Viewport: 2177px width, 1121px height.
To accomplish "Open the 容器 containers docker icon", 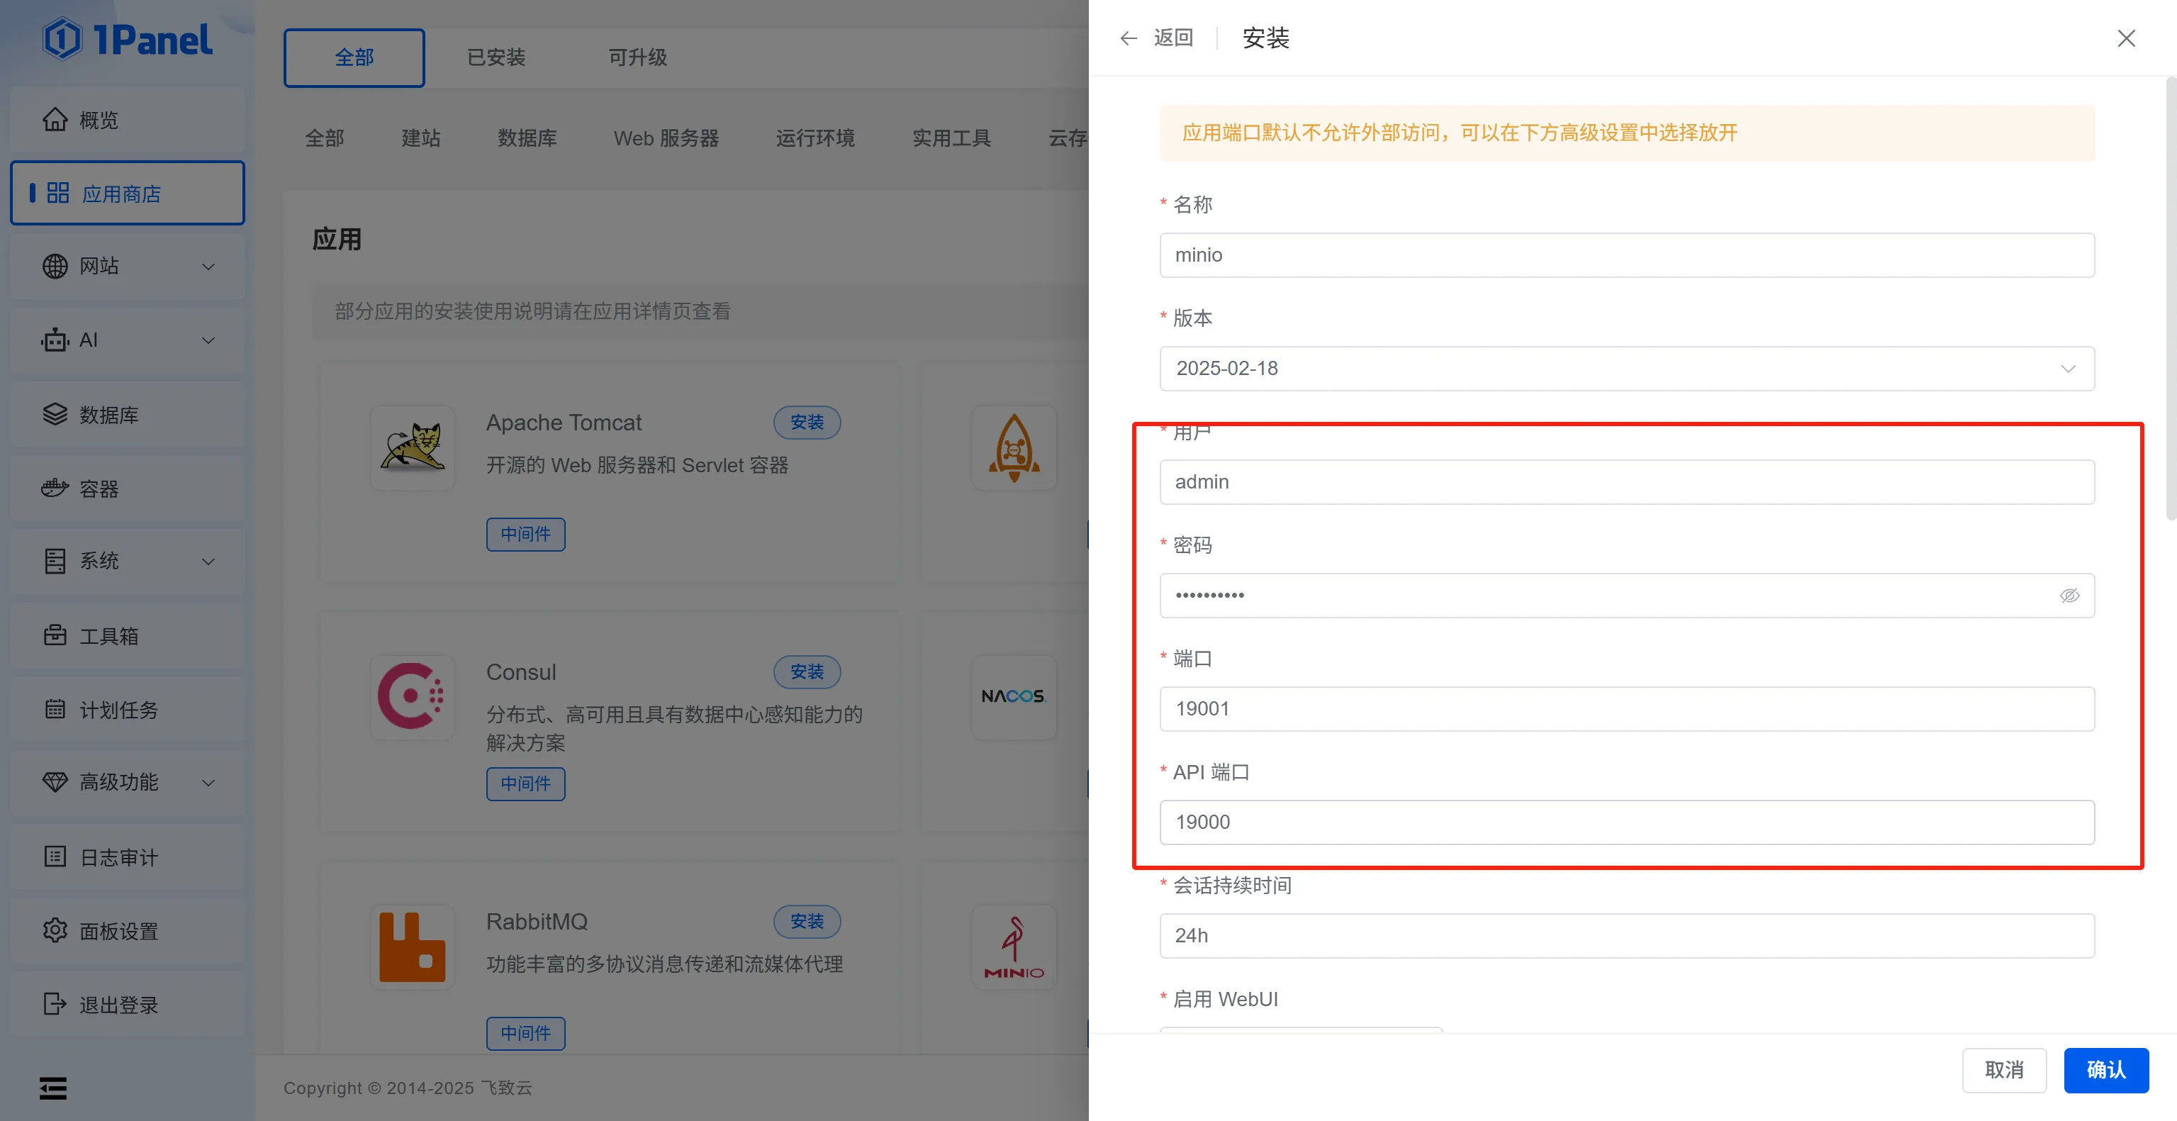I will tap(55, 489).
